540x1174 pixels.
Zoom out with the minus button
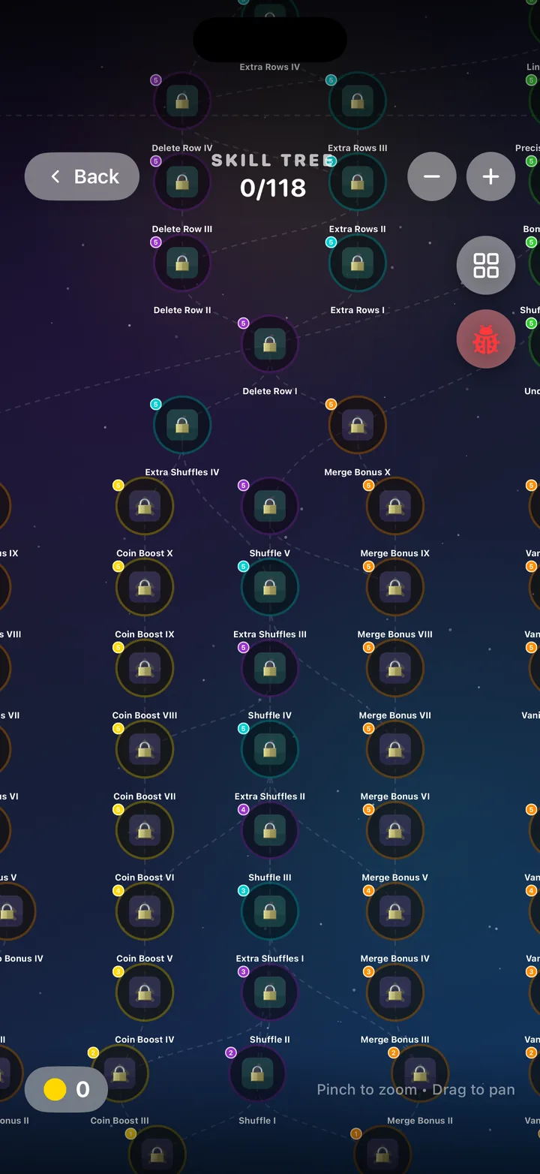click(432, 176)
